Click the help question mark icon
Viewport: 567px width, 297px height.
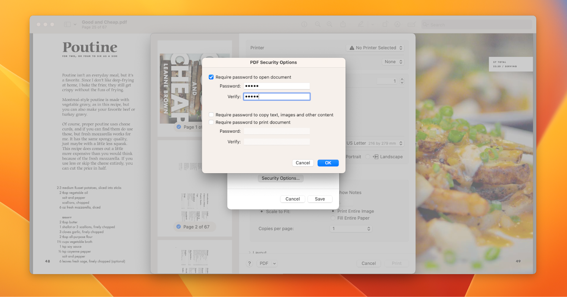tap(249, 263)
